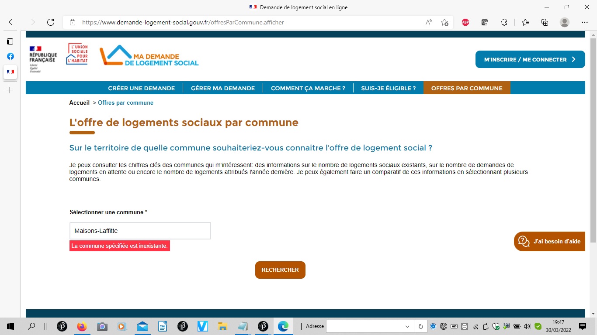
Task: Open the ABP ad blocker extension
Action: (465, 22)
